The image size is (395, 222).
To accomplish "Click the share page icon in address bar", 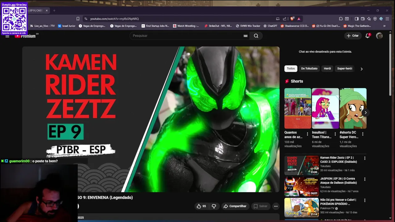I will click(285, 19).
